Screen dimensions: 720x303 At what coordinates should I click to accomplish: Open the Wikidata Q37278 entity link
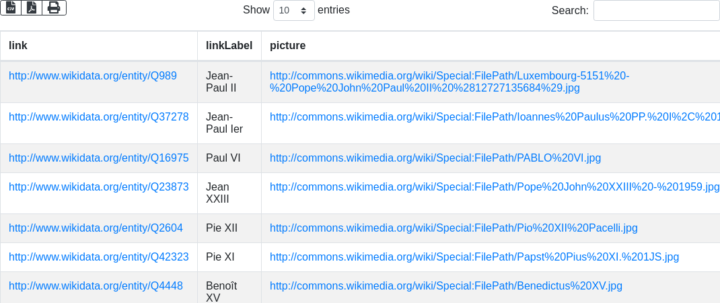pyautogui.click(x=99, y=116)
